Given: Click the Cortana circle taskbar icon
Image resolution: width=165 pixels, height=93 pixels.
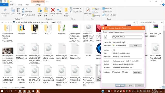Looking at the screenshot, I should 6,91.
